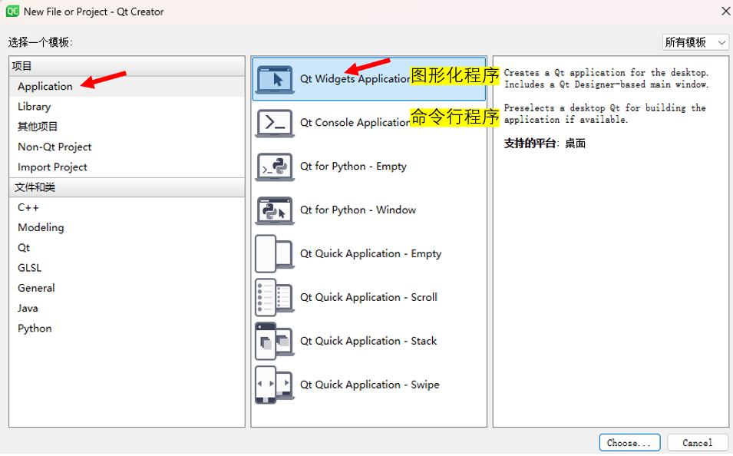Select the Application project category
Image resolution: width=733 pixels, height=456 pixels.
click(x=127, y=87)
